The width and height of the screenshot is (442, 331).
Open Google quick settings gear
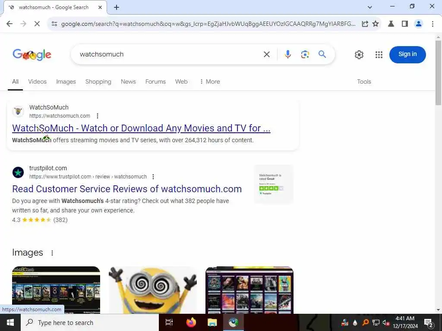point(359,55)
